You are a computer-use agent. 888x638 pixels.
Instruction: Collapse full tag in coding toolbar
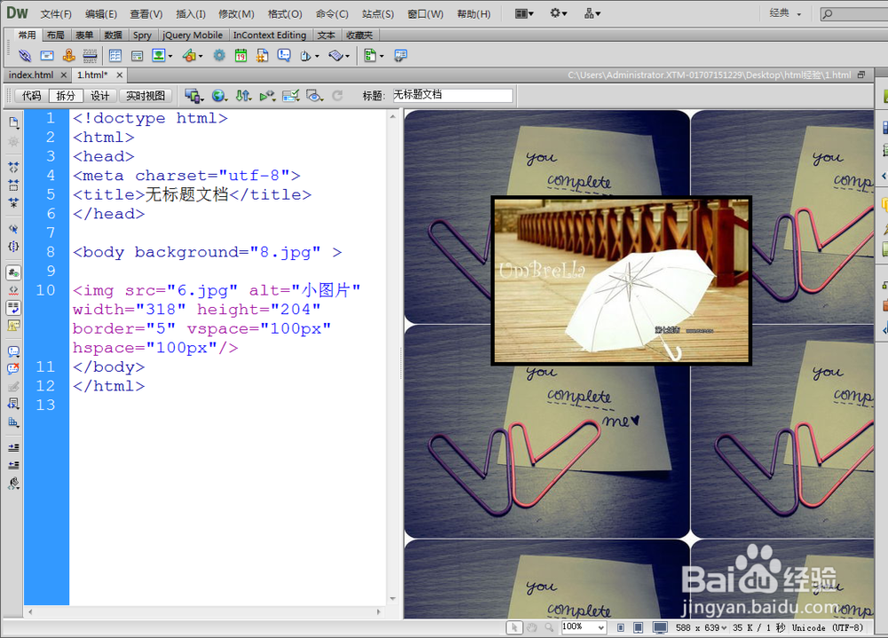(13, 167)
